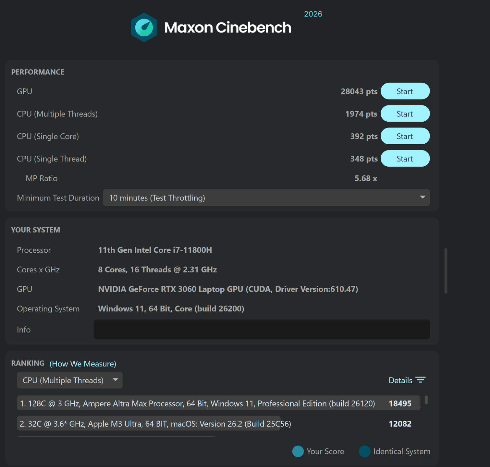Open the How We Measure link

tap(83, 364)
